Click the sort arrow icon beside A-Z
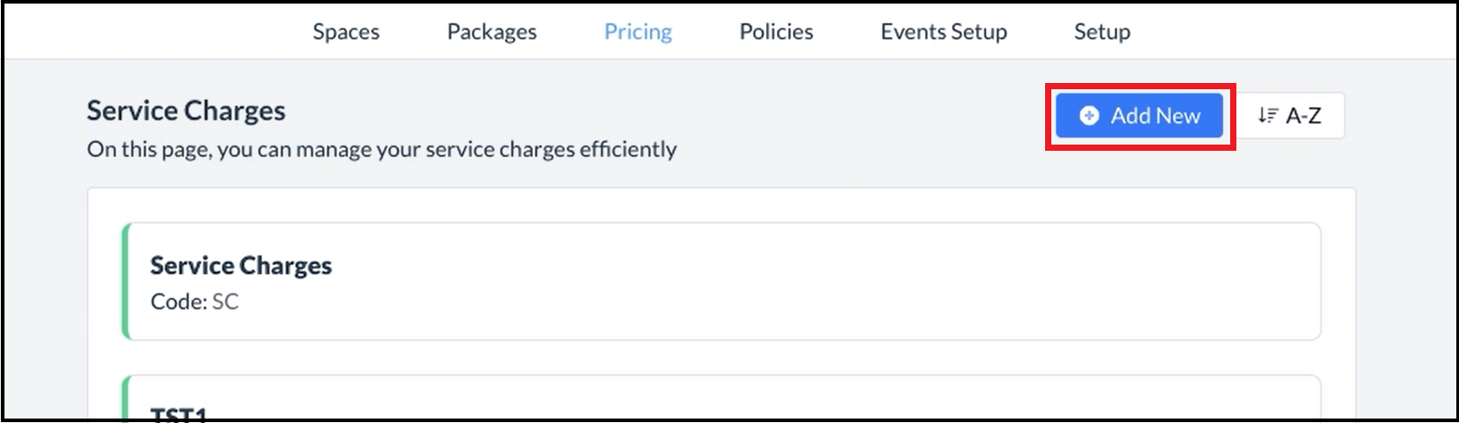Image resolution: width=1459 pixels, height=423 pixels. [x=1268, y=116]
